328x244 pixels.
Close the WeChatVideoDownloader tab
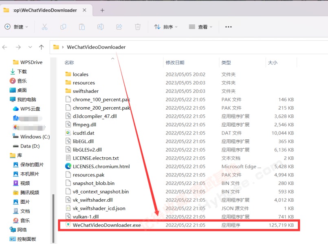point(84,10)
